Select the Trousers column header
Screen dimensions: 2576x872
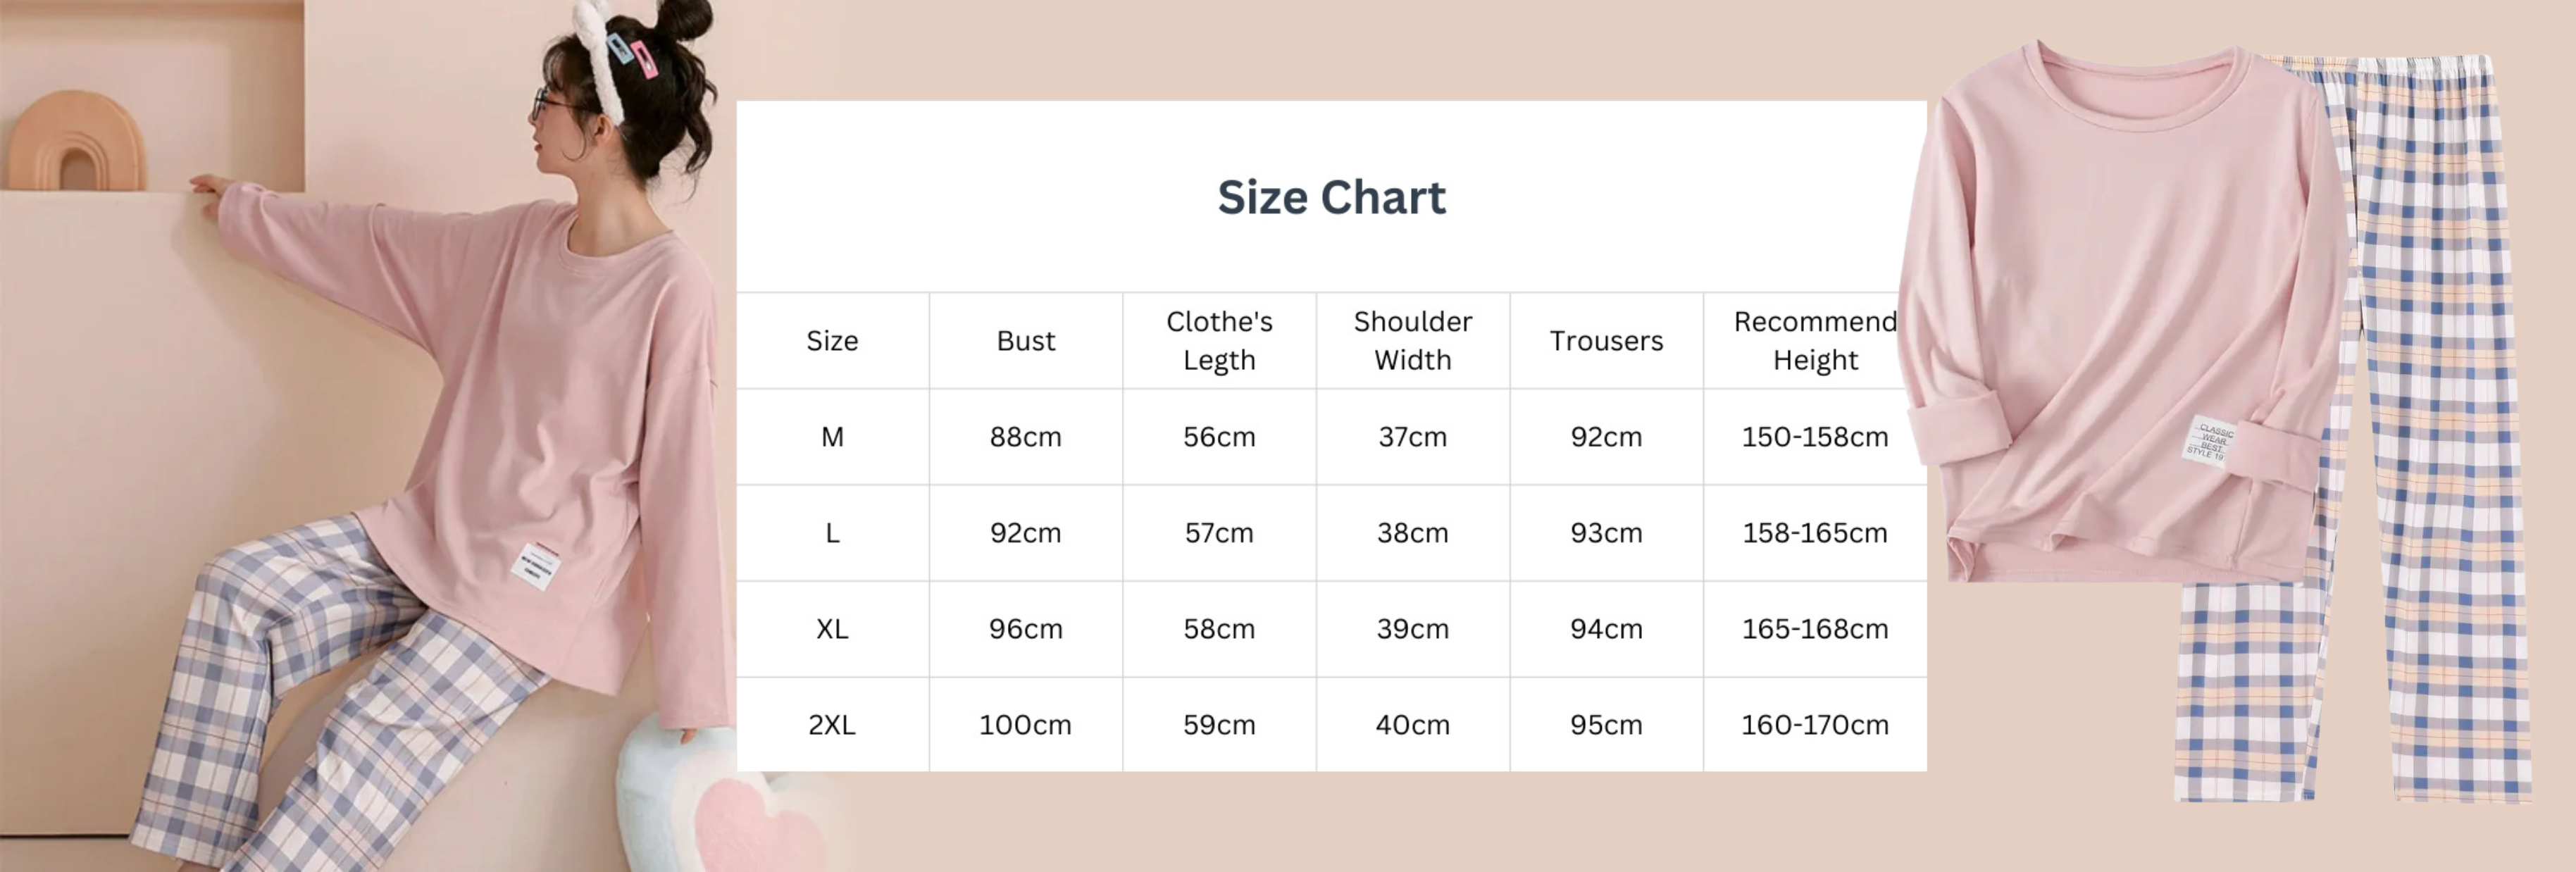point(1606,341)
